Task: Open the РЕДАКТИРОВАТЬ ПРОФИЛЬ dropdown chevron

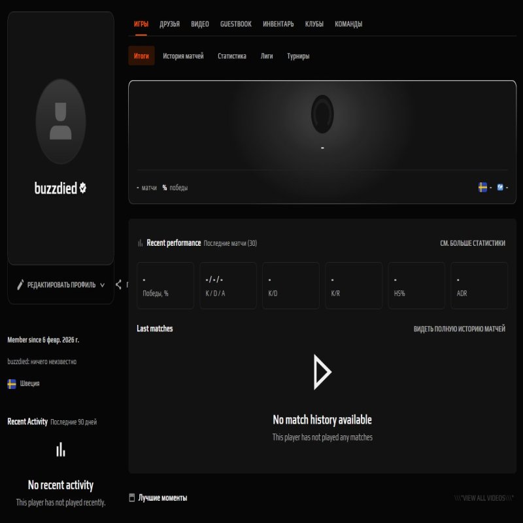Action: tap(103, 285)
